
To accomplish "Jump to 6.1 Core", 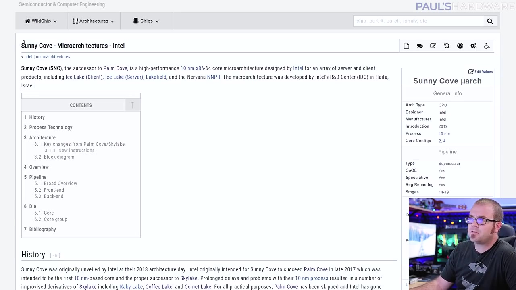I will point(44,213).
